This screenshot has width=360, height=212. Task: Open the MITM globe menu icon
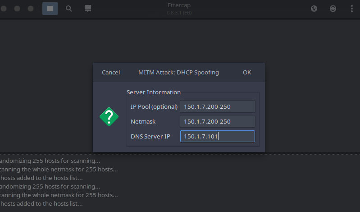[314, 9]
